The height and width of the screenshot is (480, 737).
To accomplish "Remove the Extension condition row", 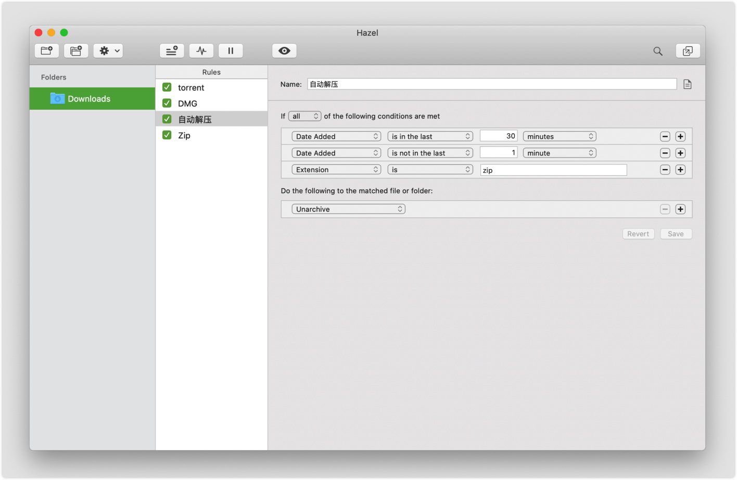I will [665, 170].
